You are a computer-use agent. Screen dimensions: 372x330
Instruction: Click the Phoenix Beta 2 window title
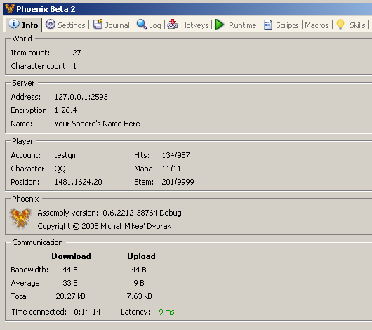pyautogui.click(x=46, y=9)
